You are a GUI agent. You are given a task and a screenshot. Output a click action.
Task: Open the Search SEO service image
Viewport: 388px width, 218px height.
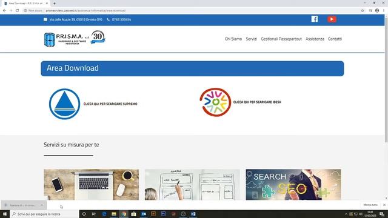(x=293, y=185)
